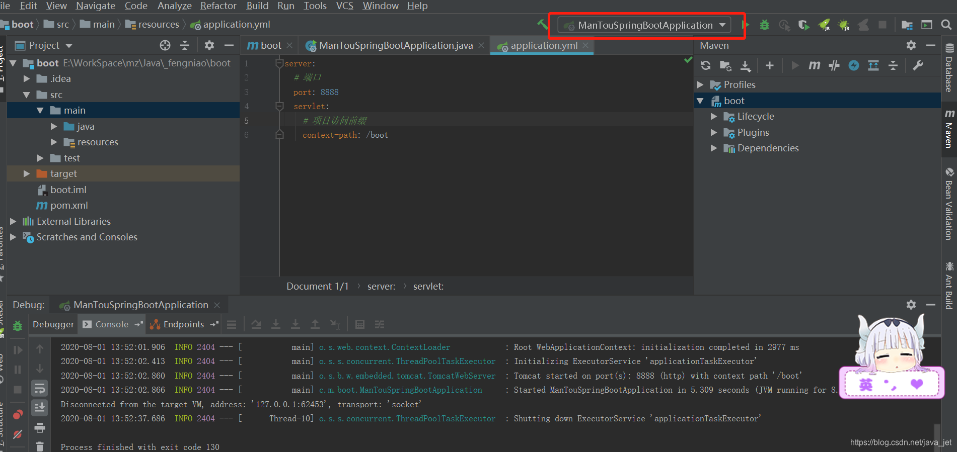Image resolution: width=957 pixels, height=452 pixels.
Task: Open Maven panel gear options
Action: [911, 45]
